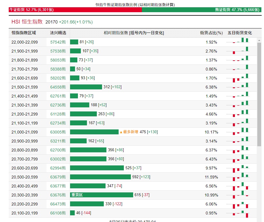Open the 63005熊 warrant link
The width and height of the screenshot is (264, 222).
point(58,132)
